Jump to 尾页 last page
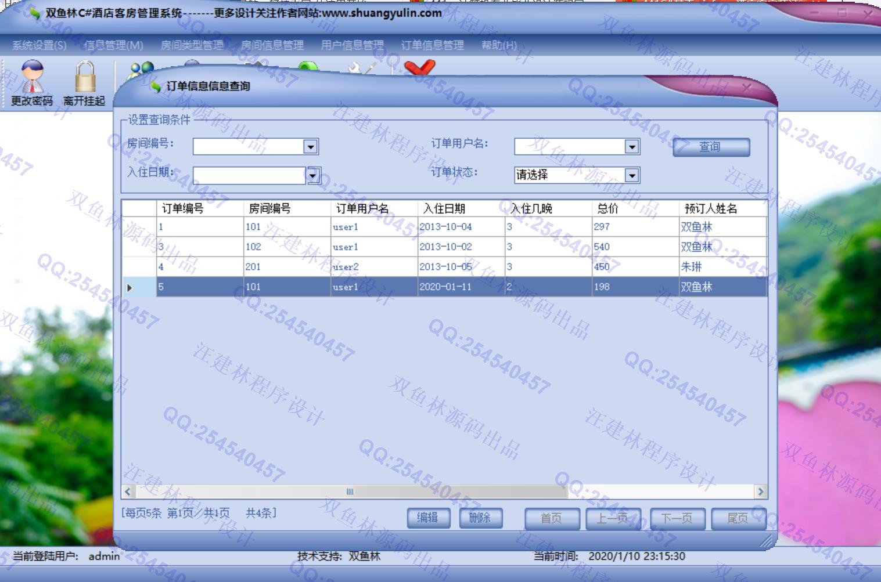881x582 pixels. pyautogui.click(x=738, y=518)
